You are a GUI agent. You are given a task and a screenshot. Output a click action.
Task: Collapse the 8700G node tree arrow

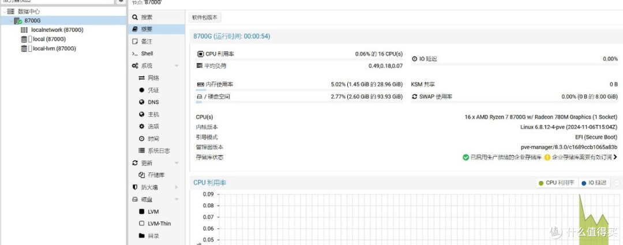click(x=11, y=21)
